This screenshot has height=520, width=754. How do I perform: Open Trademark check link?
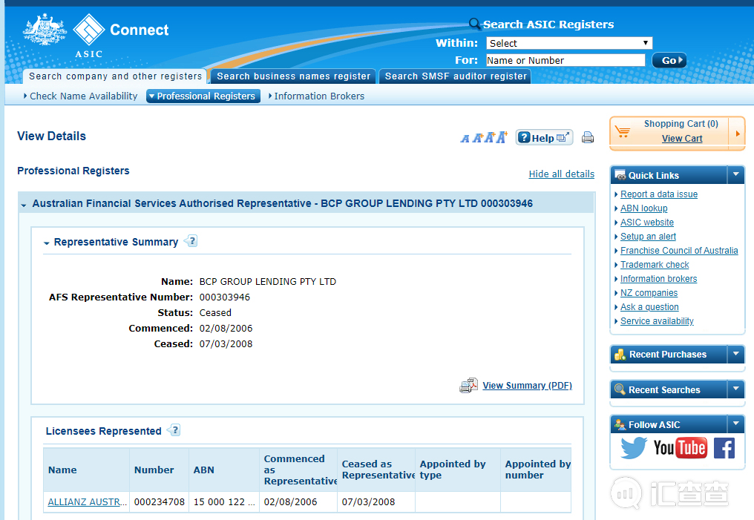coord(655,264)
